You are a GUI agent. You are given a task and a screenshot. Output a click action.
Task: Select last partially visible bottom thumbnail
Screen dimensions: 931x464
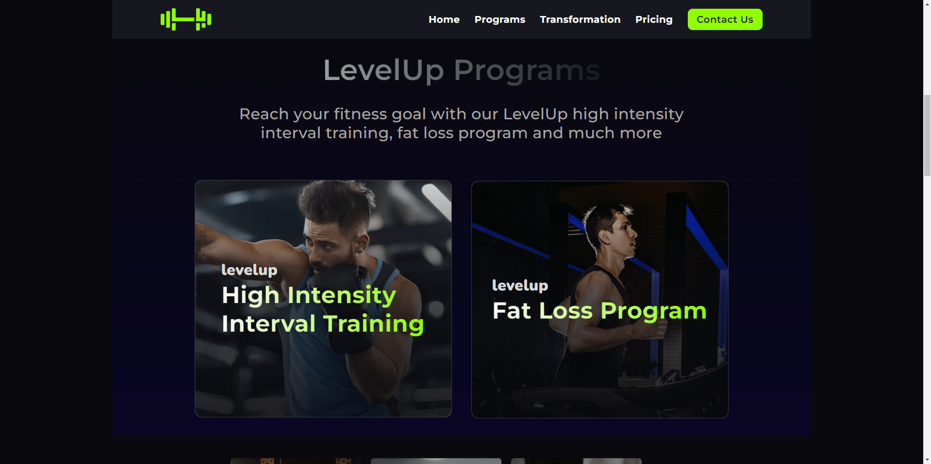tap(576, 461)
